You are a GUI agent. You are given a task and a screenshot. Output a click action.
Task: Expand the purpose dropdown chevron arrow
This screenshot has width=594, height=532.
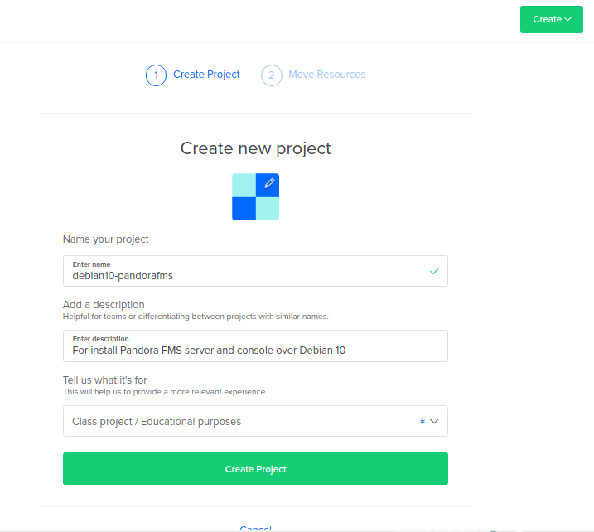(434, 421)
